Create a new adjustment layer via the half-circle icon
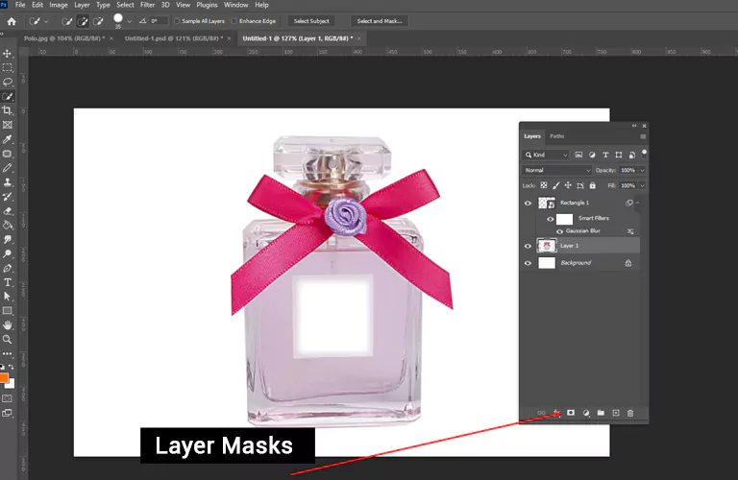 pos(586,413)
